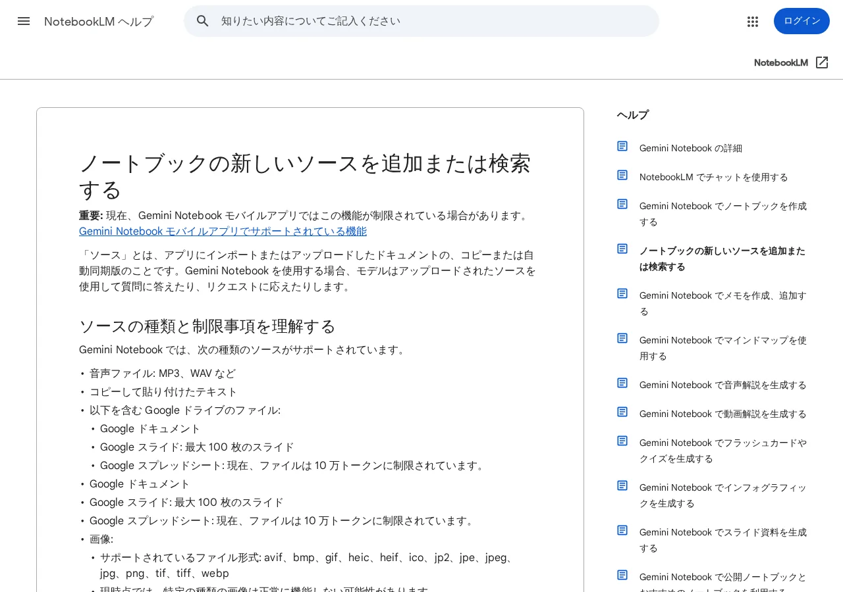Click the サポートされているファイル形式 bullet text
843x592 pixels.
(306, 566)
